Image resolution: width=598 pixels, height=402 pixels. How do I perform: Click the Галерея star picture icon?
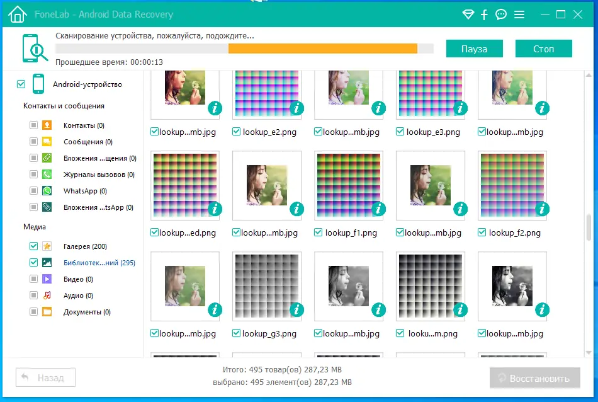point(47,246)
